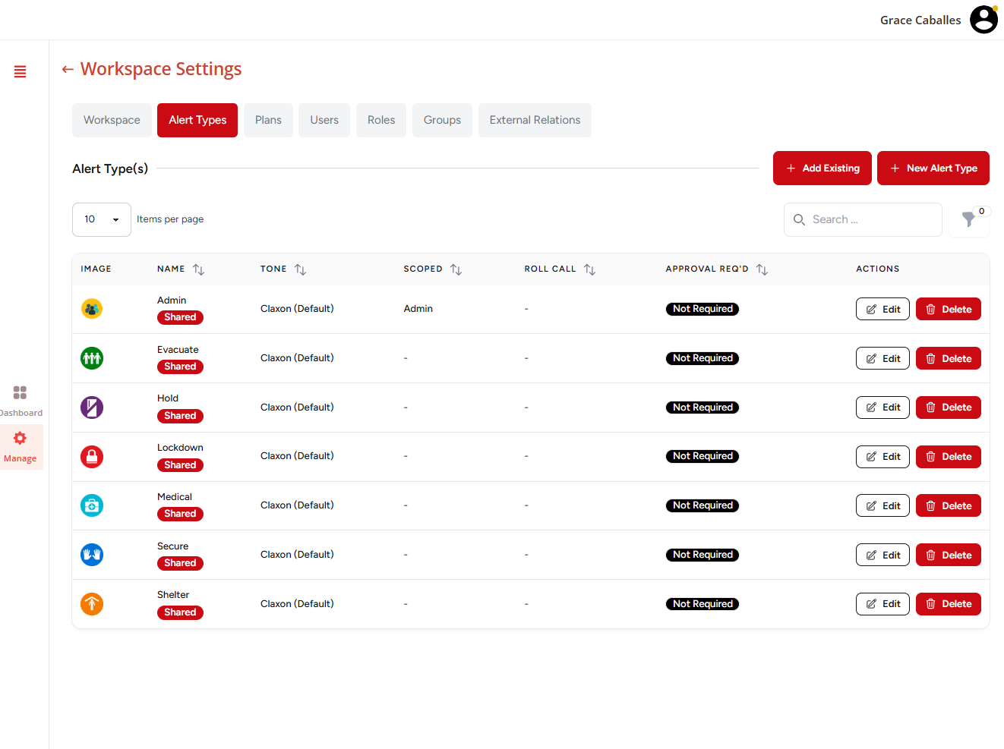Switch to the Workspace tab
This screenshot has width=1004, height=749.
click(112, 120)
